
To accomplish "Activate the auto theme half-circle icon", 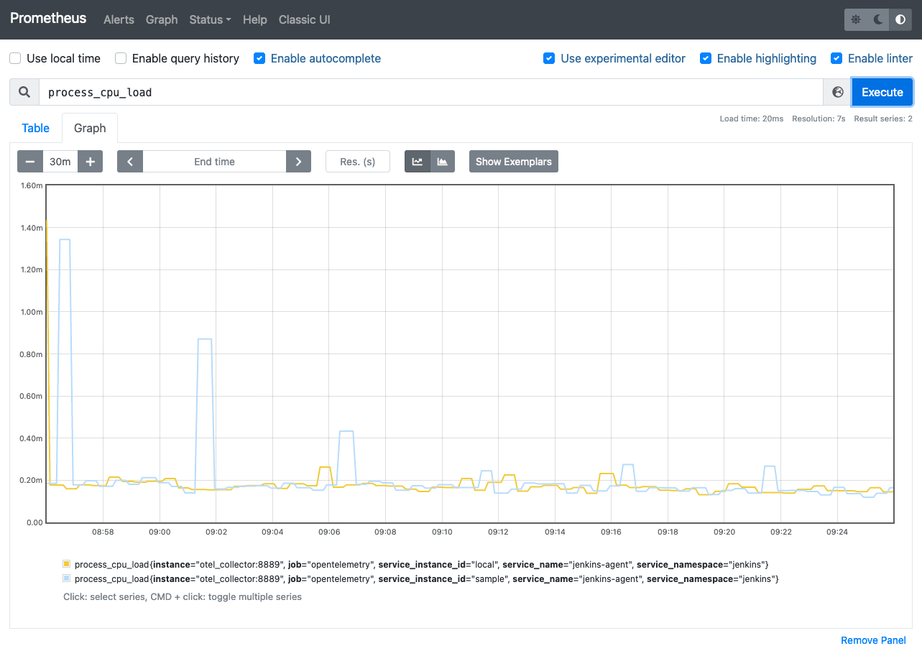I will [900, 19].
